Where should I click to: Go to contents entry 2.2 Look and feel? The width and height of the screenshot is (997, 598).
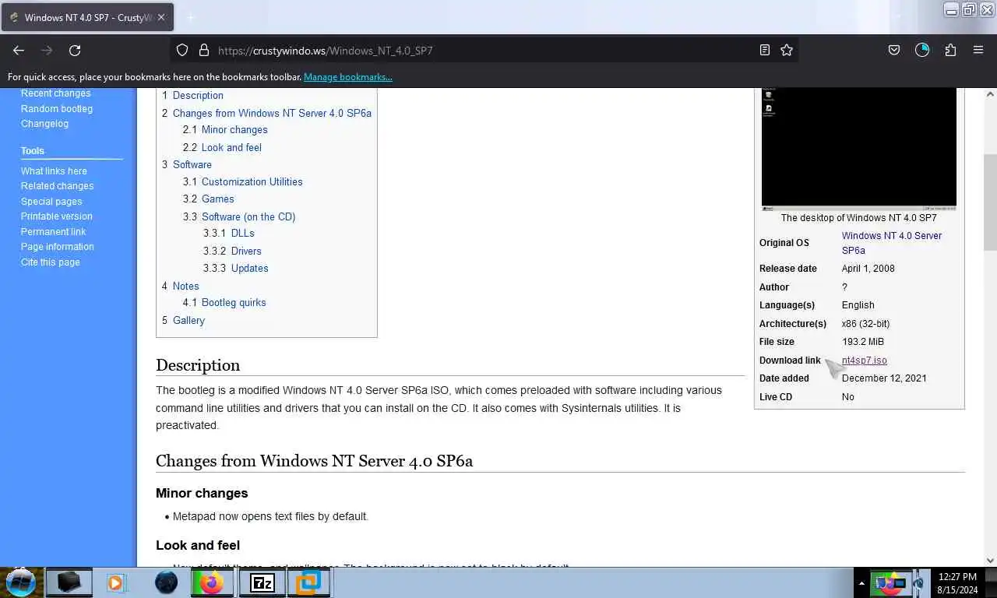222,148
